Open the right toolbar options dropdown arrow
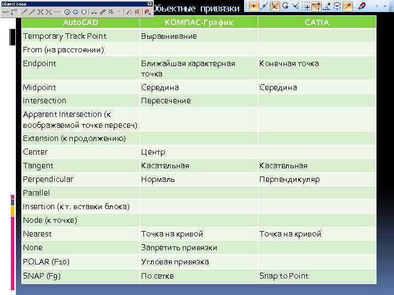 [x=385, y=6]
